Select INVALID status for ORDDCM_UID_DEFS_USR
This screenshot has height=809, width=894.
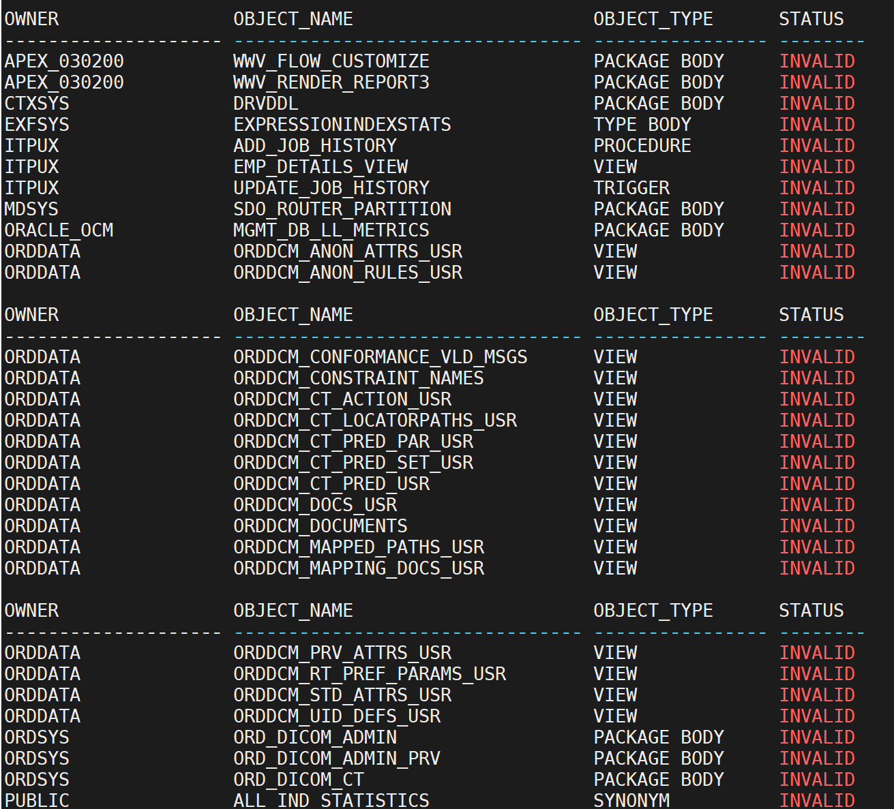[x=817, y=716]
